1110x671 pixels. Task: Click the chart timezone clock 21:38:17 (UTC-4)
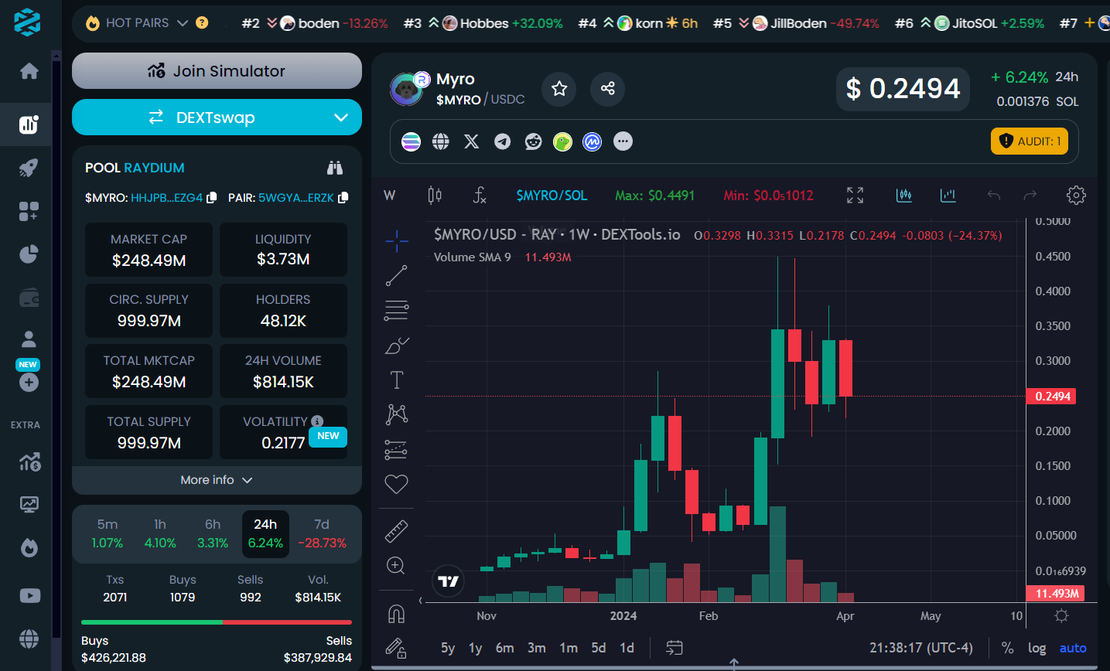pyautogui.click(x=921, y=648)
